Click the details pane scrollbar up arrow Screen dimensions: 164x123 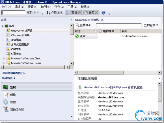[x=159, y=84]
